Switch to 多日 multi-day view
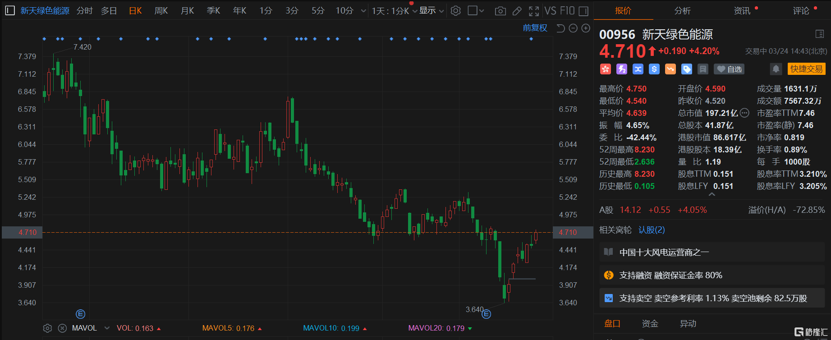 [109, 10]
